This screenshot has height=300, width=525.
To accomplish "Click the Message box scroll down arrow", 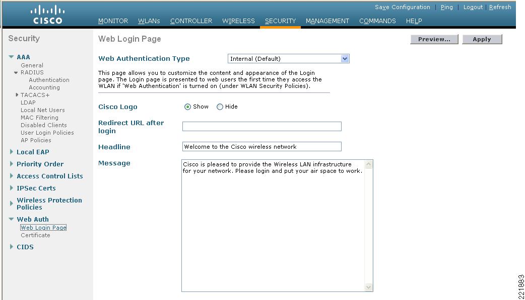I will pos(369,287).
